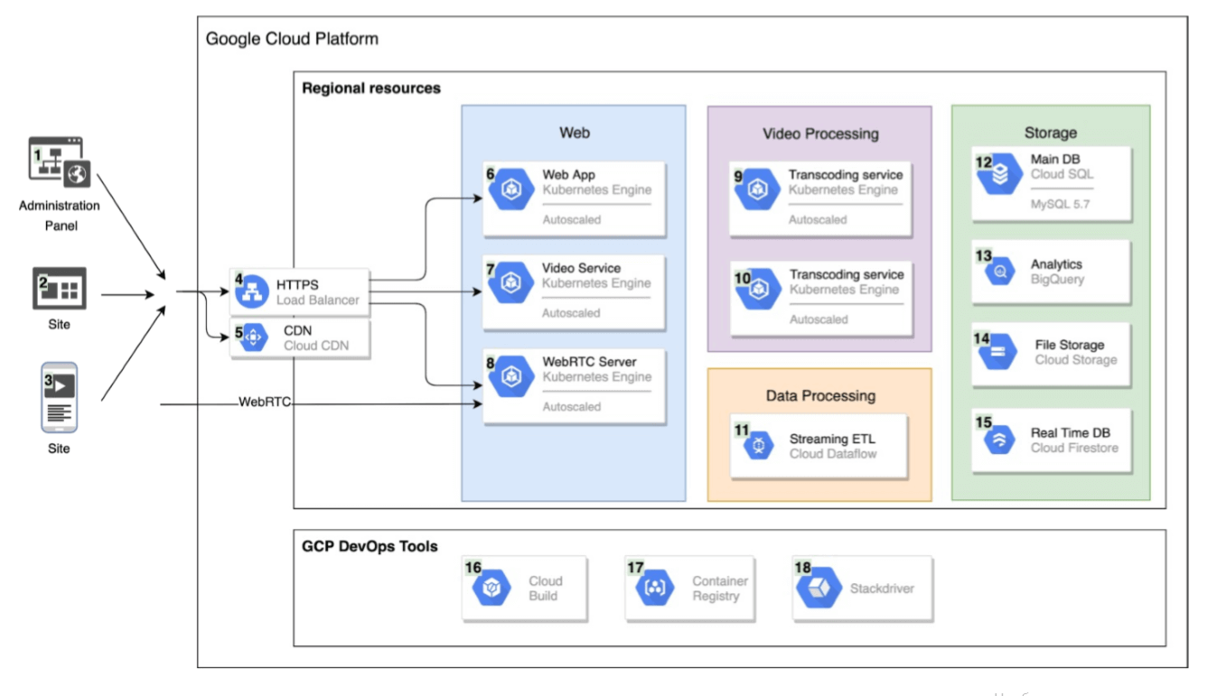Click the Analytics BigQuery icon
Viewport: 1217px width, 696px height.
(1000, 271)
